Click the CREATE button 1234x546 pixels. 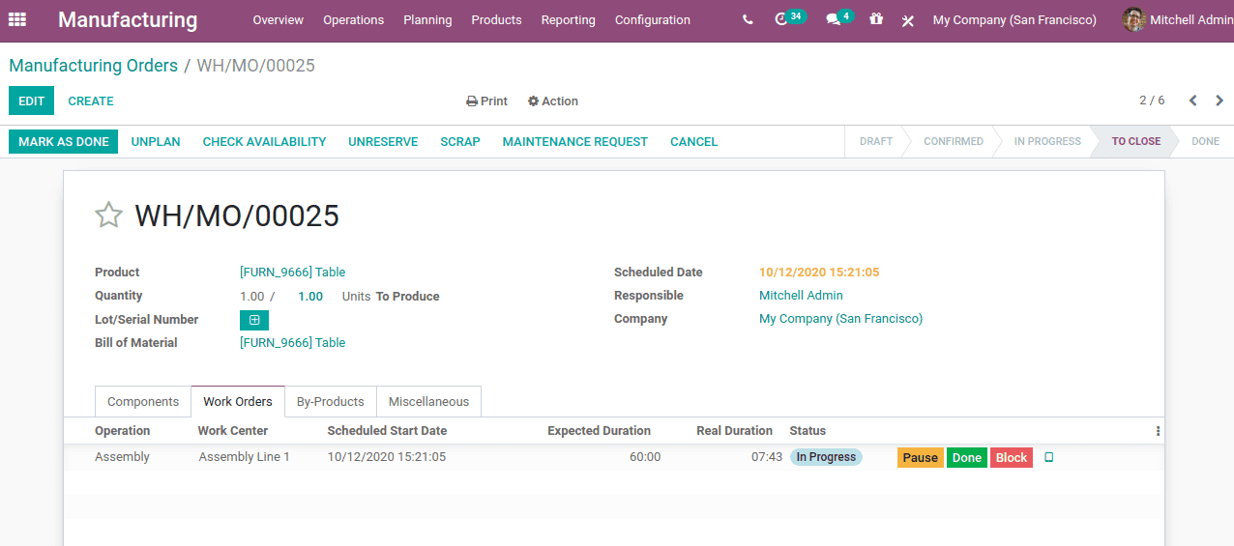coord(91,101)
